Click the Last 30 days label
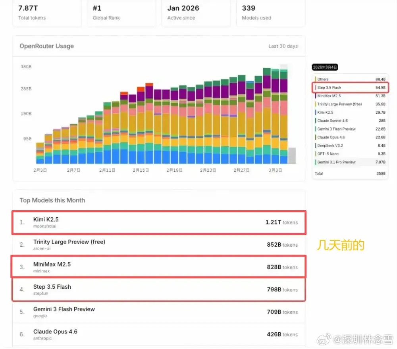Viewport: 397px width, 349px height. (283, 46)
